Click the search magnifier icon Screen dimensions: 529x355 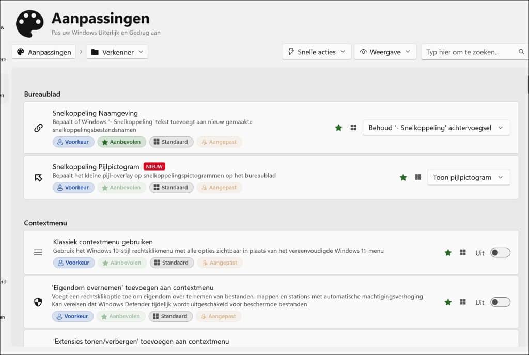click(521, 52)
